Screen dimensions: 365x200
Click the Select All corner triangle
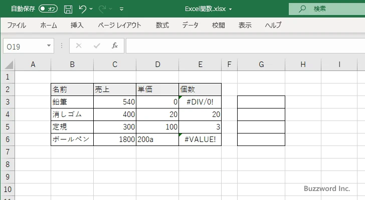coord(9,64)
